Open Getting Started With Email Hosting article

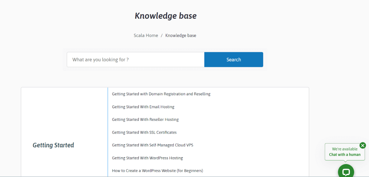143,107
